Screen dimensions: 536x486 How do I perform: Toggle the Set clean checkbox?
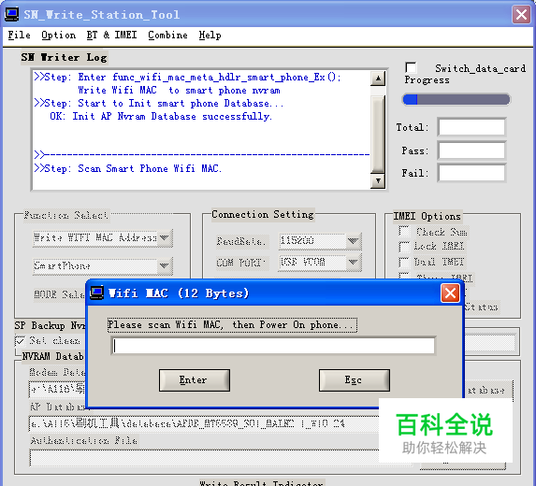pyautogui.click(x=20, y=340)
